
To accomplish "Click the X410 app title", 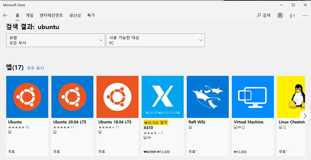I will pos(148,128).
